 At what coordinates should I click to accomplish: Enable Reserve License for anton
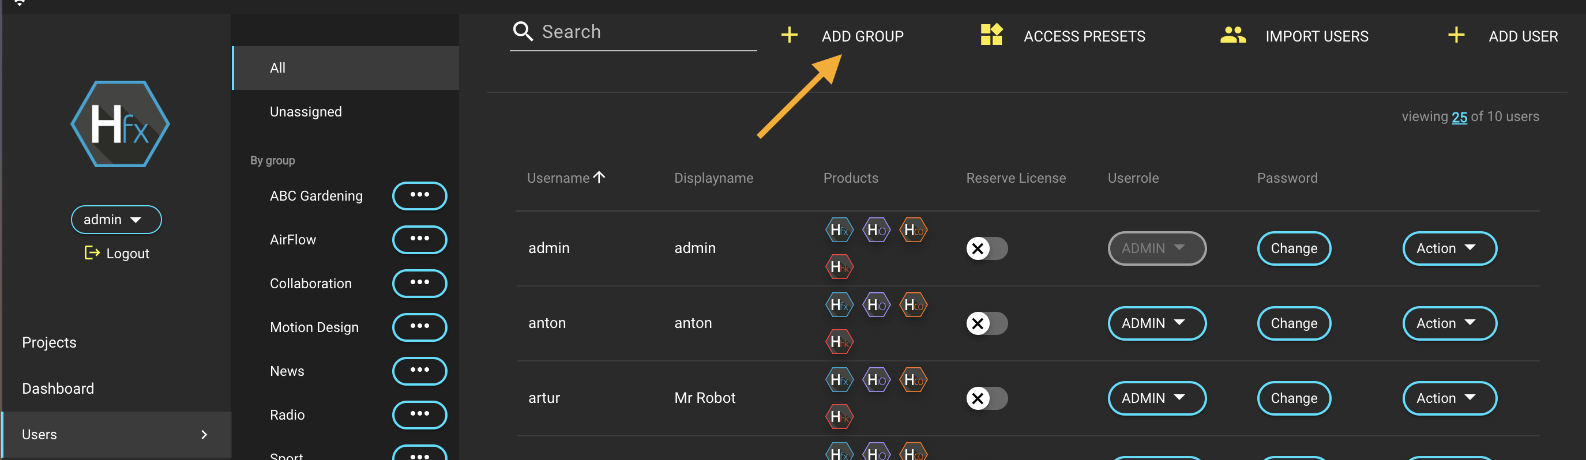tap(986, 323)
